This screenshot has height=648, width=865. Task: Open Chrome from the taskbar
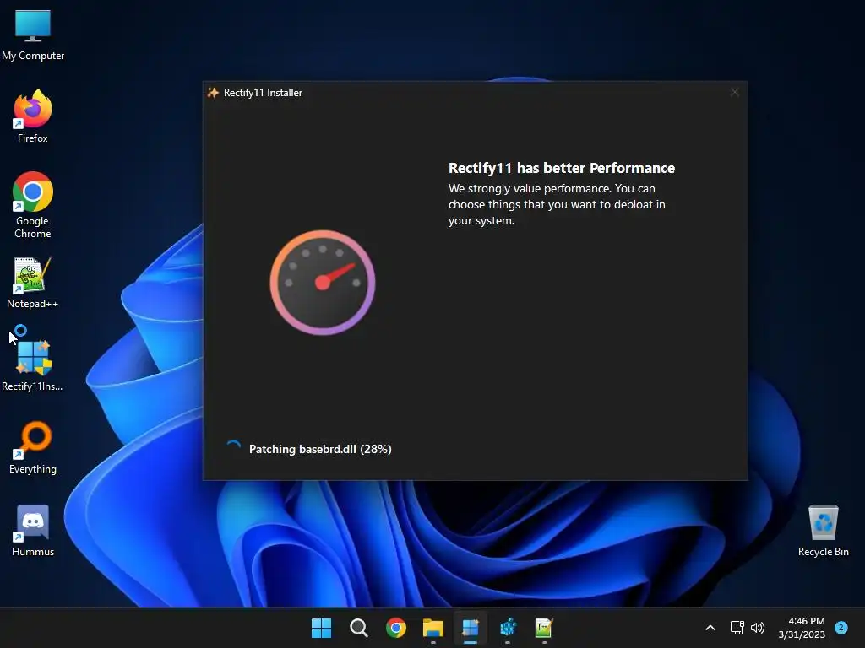pos(395,628)
